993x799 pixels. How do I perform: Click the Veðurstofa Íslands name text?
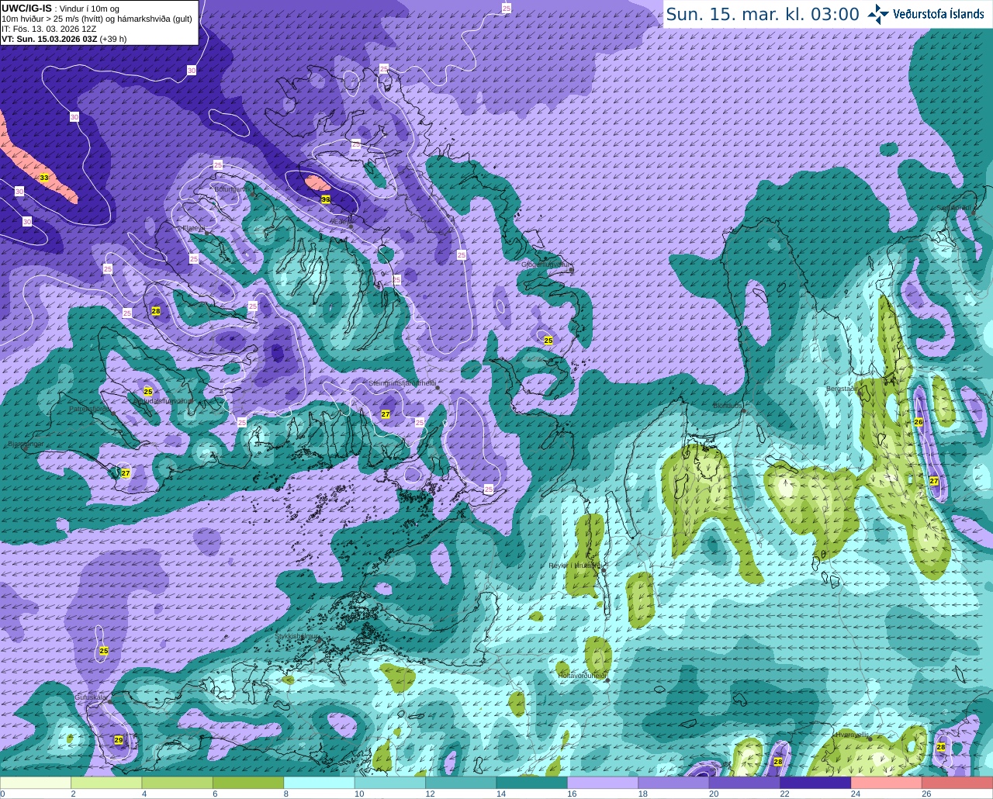pyautogui.click(x=939, y=14)
